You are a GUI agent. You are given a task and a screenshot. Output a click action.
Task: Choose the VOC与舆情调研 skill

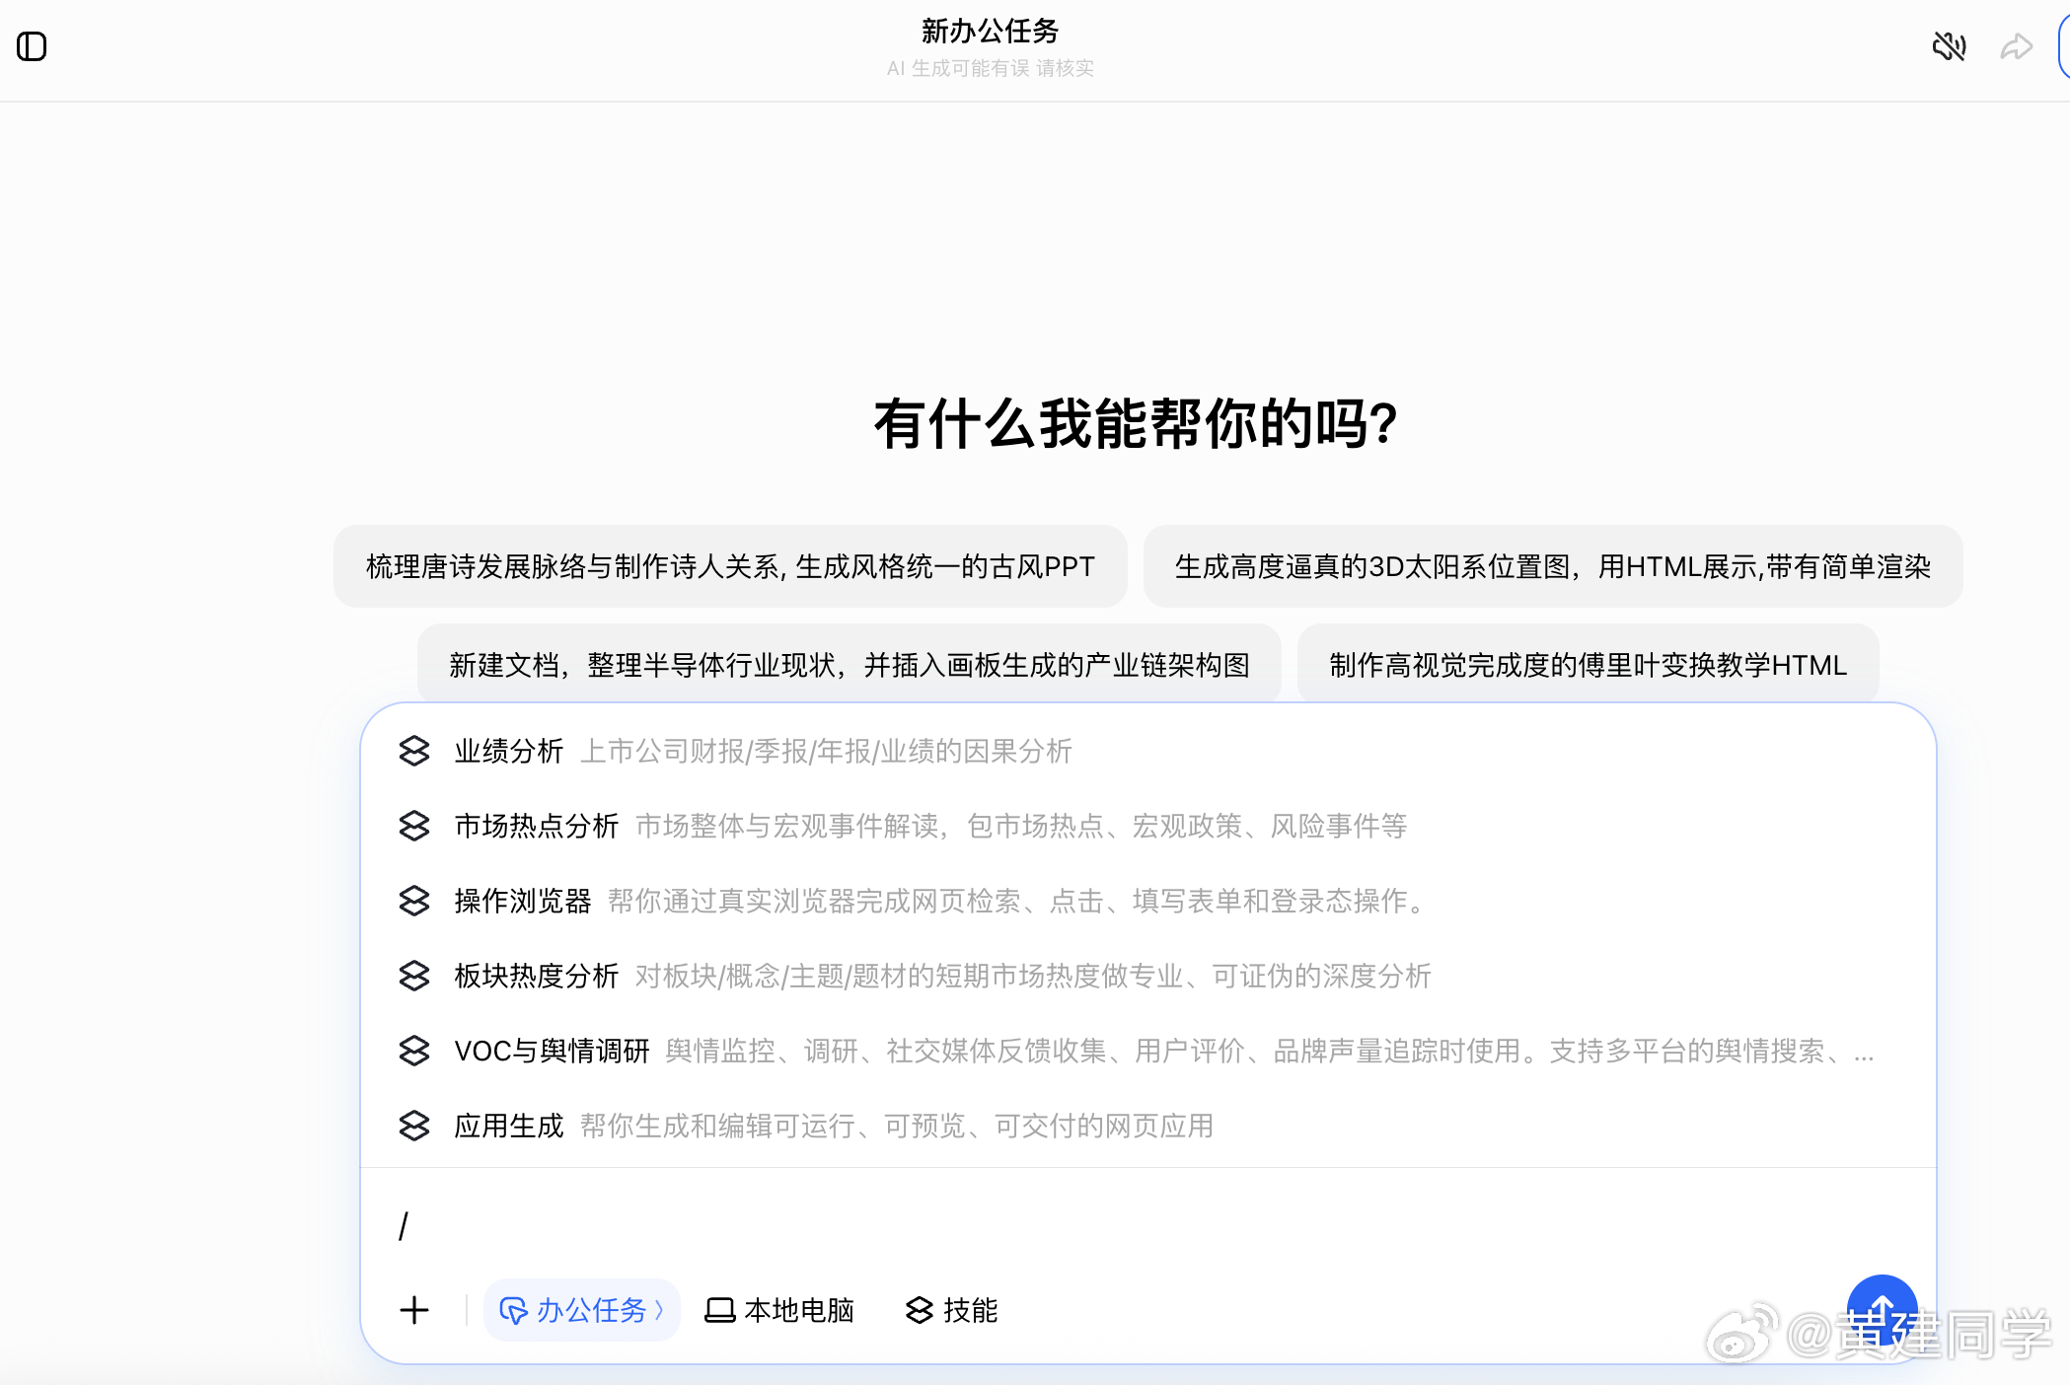pos(1147,1051)
